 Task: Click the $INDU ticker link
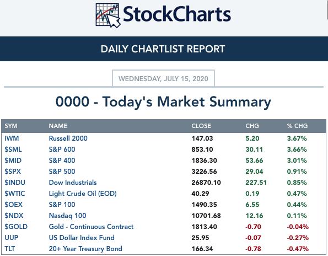[x=15, y=183]
